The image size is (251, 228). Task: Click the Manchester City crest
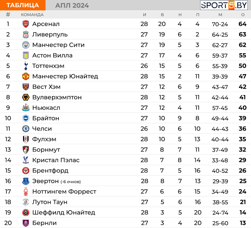(x=26, y=45)
